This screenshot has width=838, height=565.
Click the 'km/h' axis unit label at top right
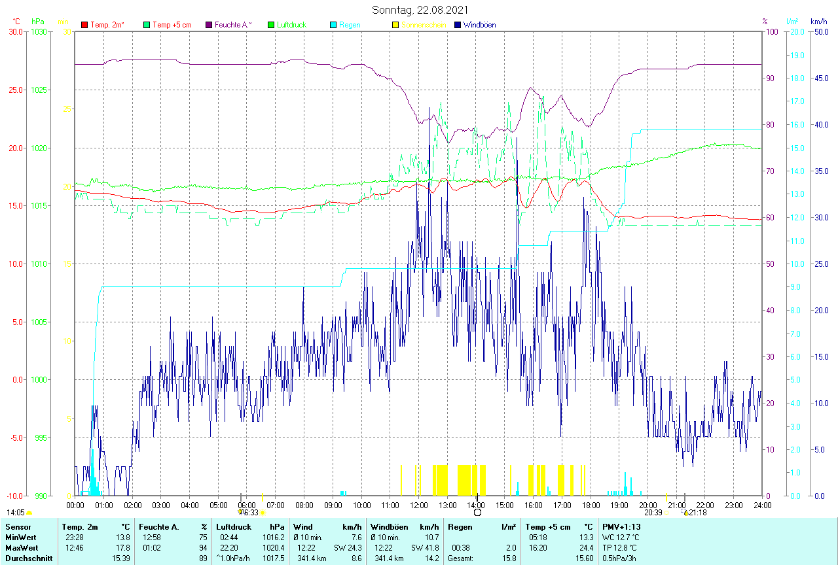(x=818, y=22)
